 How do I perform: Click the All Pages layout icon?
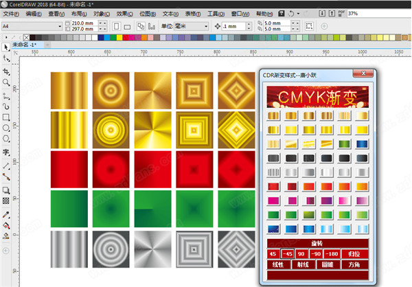pyautogui.click(x=141, y=26)
